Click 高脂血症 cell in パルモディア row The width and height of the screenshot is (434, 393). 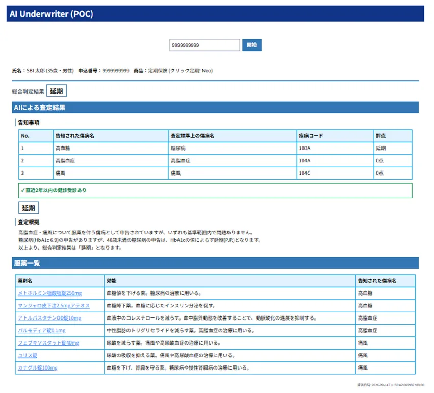385,330
